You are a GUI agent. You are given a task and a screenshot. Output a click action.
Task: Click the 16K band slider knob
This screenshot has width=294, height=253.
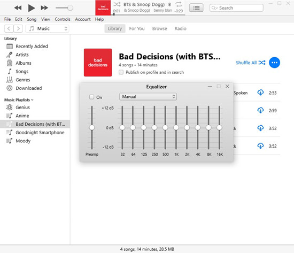(x=219, y=128)
